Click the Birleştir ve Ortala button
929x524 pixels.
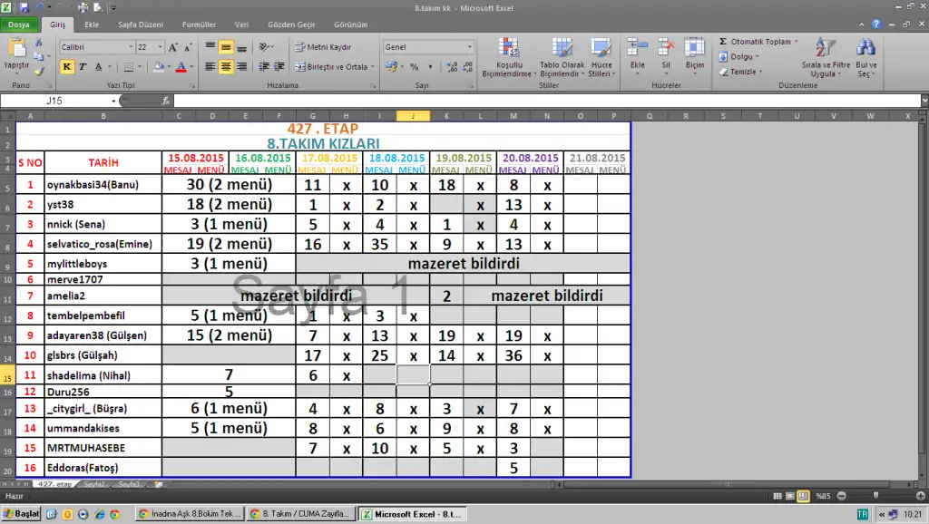[332, 67]
